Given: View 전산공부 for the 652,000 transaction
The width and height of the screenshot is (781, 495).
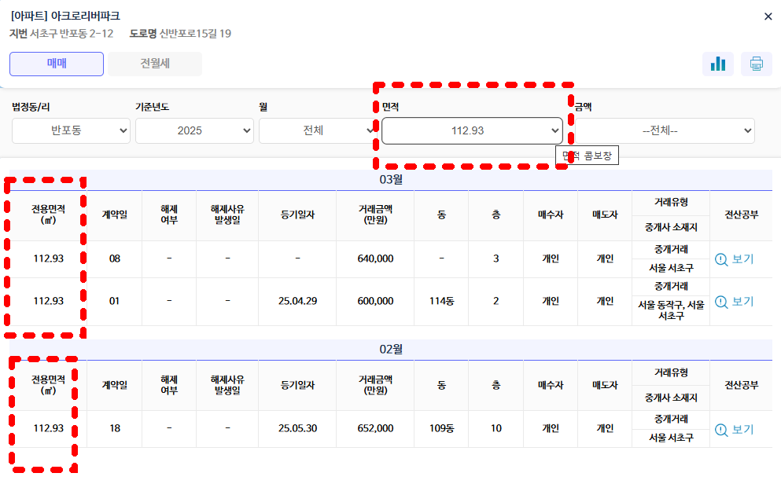Looking at the screenshot, I should click(x=735, y=429).
